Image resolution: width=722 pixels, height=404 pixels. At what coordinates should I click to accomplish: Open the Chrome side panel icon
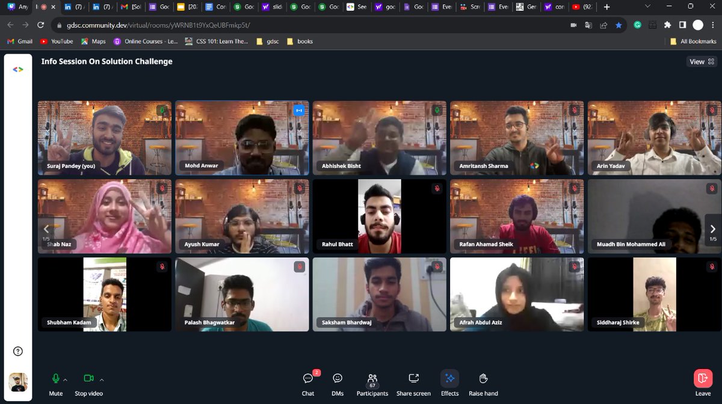pyautogui.click(x=682, y=25)
